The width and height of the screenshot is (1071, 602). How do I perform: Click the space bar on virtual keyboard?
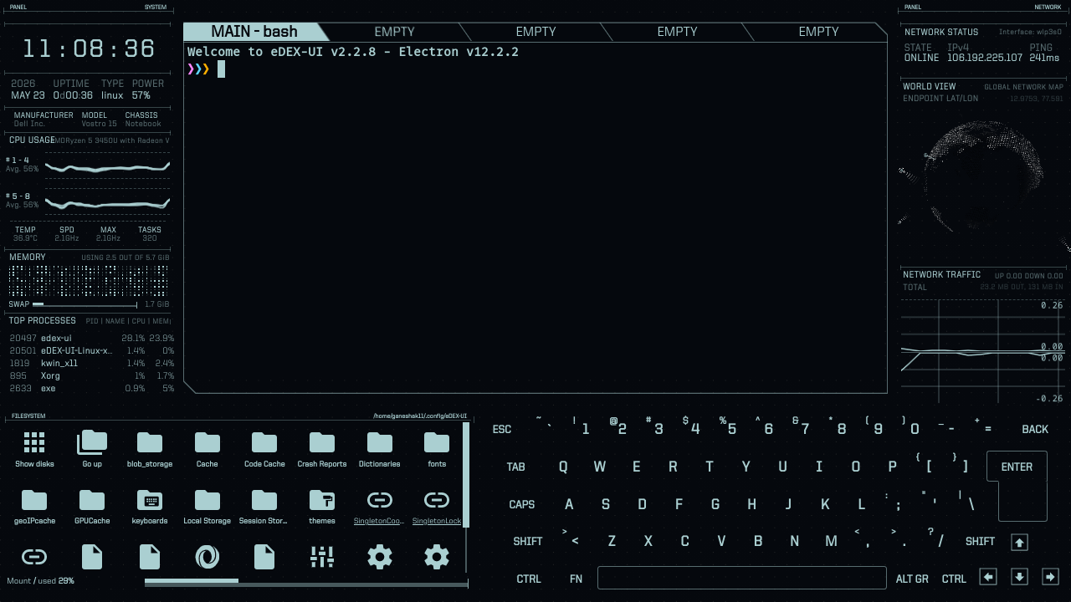tap(741, 578)
